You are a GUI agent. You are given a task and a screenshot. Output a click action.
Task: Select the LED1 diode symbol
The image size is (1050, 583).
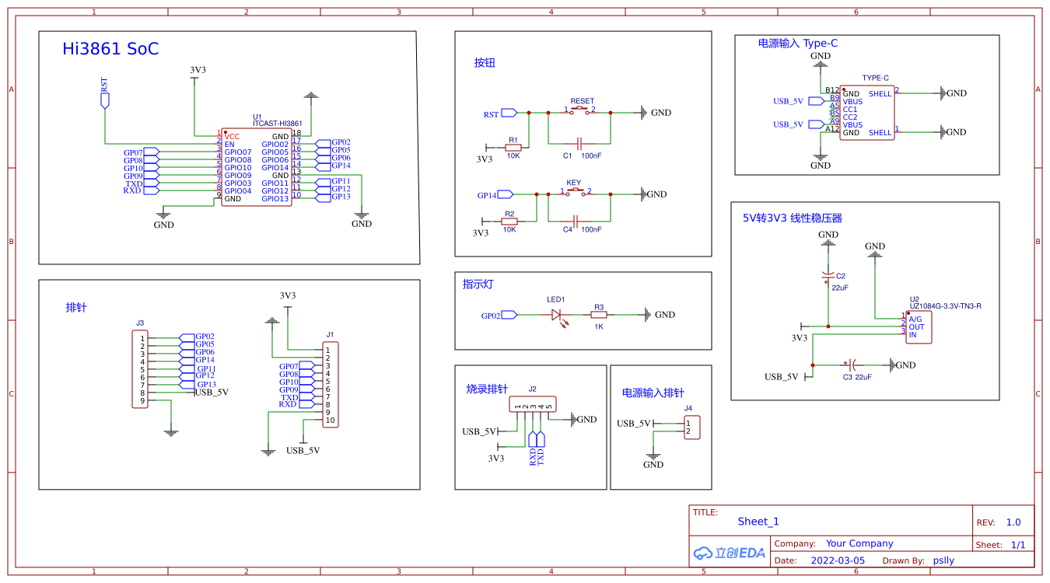coord(557,316)
